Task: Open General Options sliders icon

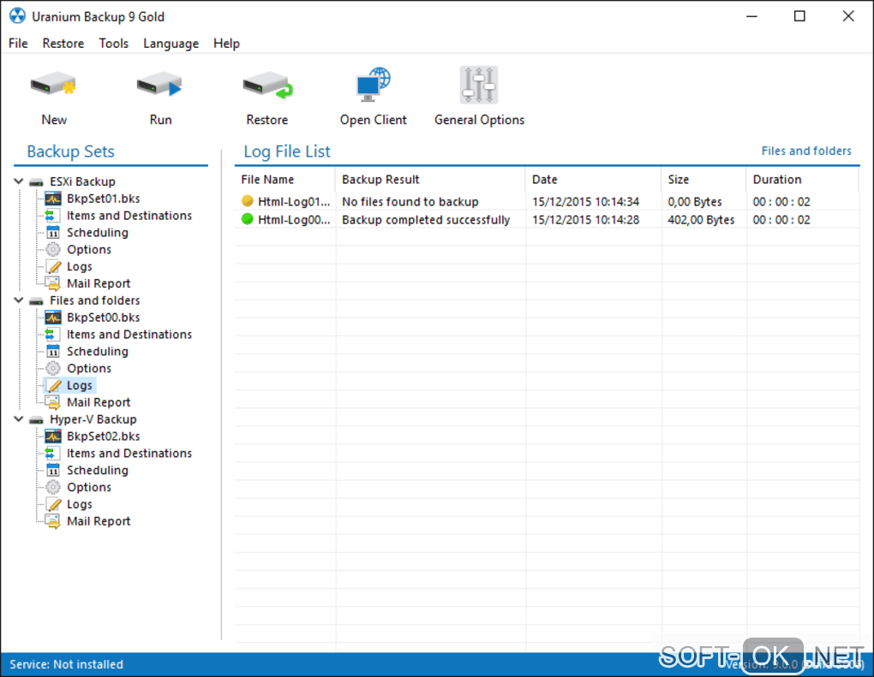Action: coord(479,85)
